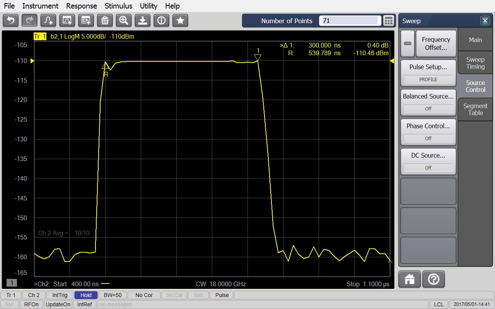Open the Balanced Source settings
495x309 pixels.
(x=428, y=96)
